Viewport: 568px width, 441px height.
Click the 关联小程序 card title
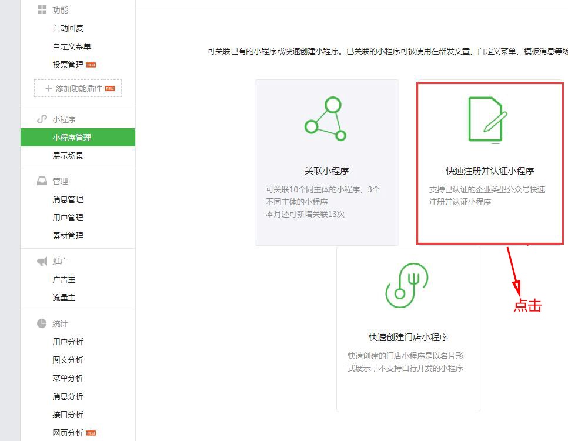[x=327, y=171]
